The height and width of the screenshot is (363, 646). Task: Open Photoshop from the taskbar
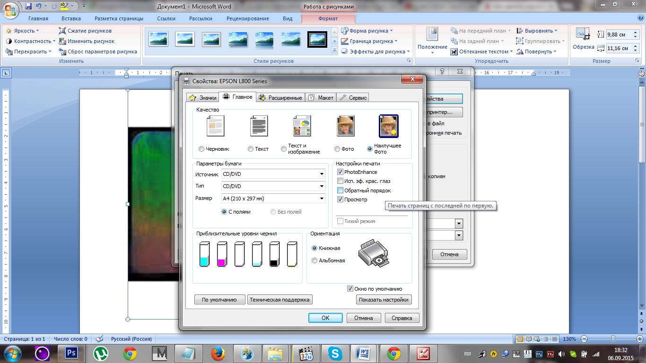click(x=71, y=353)
